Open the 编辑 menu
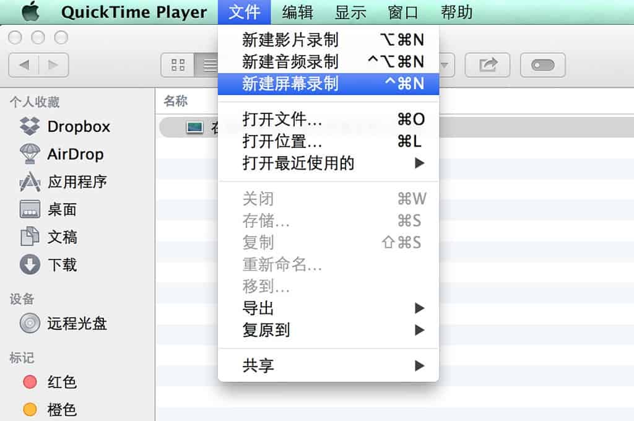Viewport: 634px width, 421px height. tap(298, 12)
